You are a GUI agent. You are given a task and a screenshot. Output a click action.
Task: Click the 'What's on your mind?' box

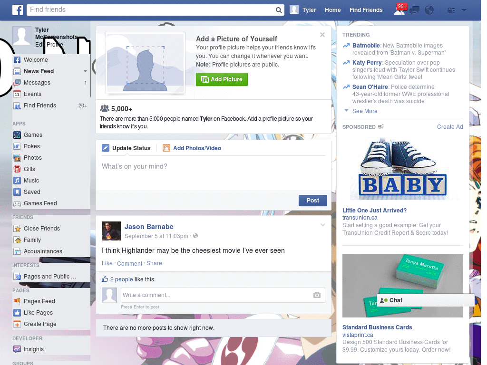(214, 173)
